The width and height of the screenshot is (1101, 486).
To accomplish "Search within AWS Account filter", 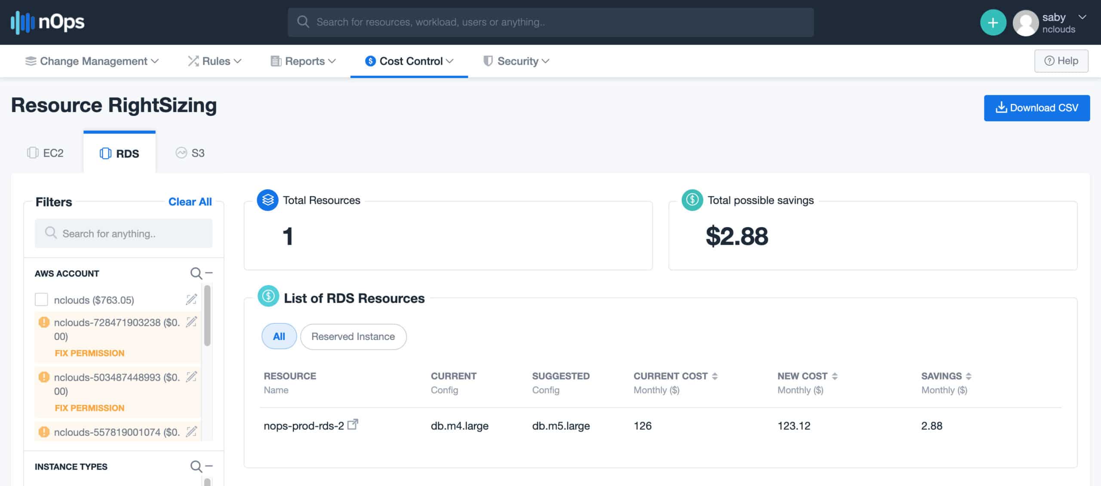I will point(196,273).
